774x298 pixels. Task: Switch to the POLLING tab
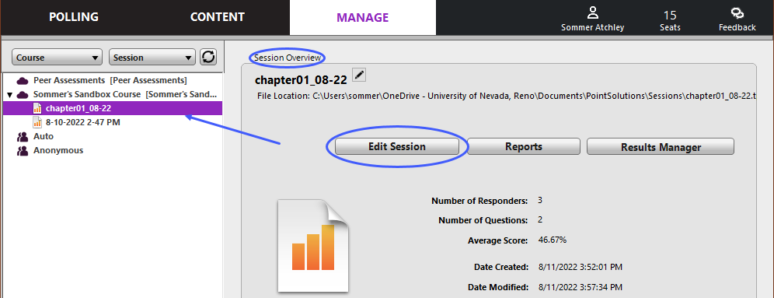coord(74,17)
